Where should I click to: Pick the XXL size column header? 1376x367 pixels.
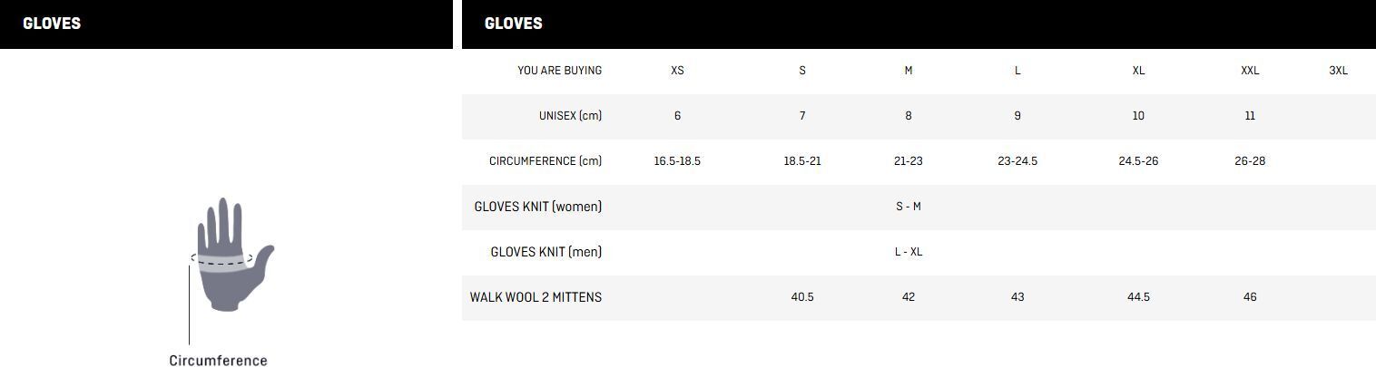click(x=1250, y=71)
